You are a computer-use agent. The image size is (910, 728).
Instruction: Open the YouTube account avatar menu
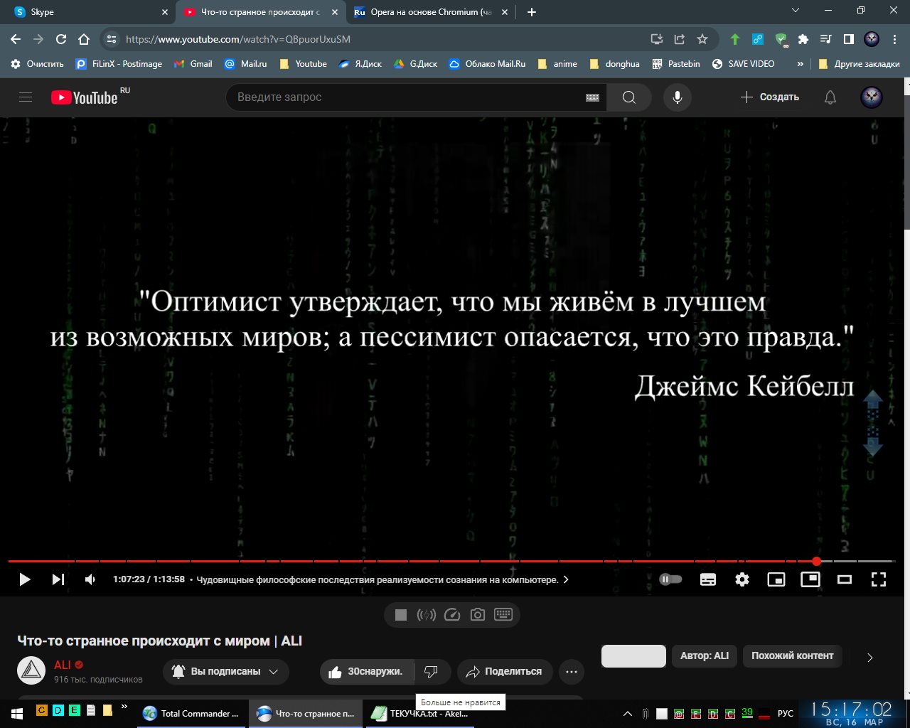(x=872, y=97)
